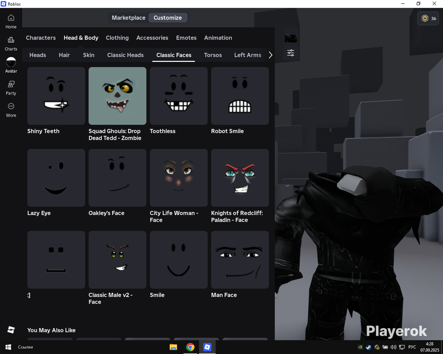
Task: Click the 'Lazy Eye' item label
Action: click(x=39, y=213)
